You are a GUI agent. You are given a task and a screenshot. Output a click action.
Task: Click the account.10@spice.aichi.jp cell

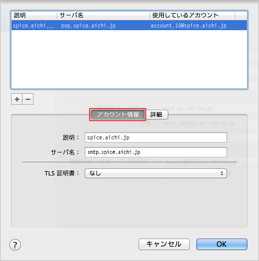(189, 26)
